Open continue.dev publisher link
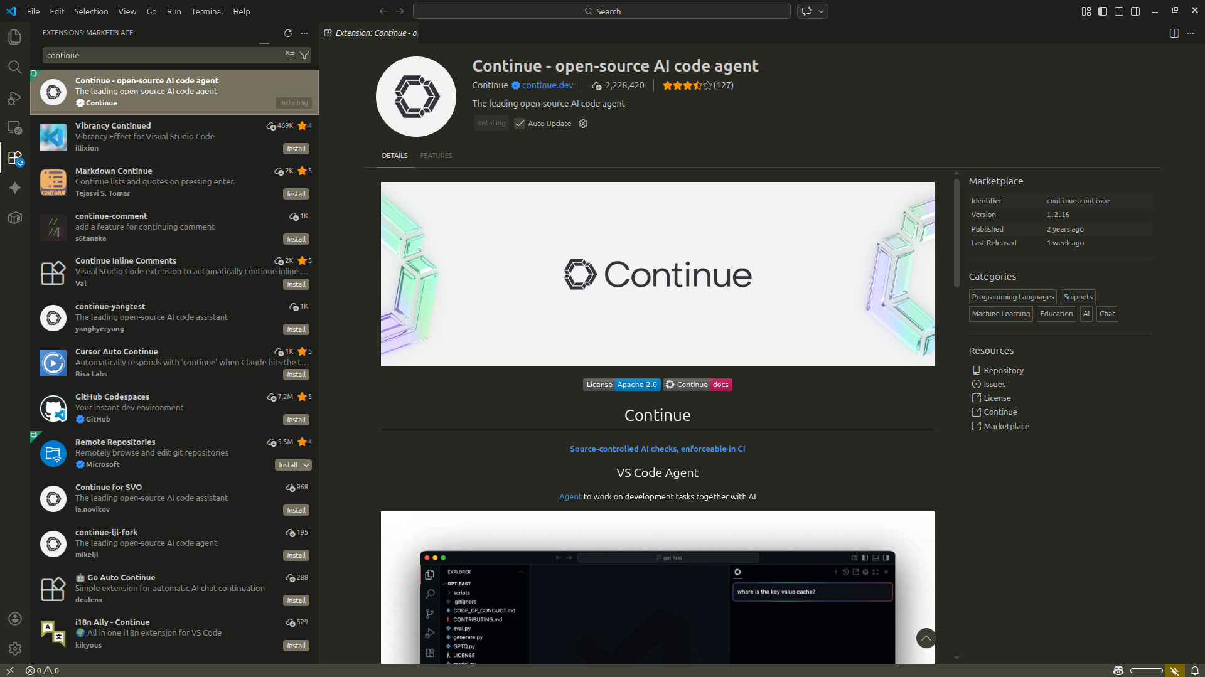The image size is (1205, 677). 547,85
